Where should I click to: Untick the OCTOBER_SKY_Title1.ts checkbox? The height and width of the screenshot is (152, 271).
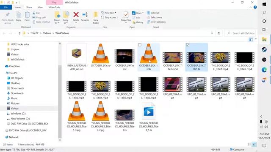pos(188,45)
